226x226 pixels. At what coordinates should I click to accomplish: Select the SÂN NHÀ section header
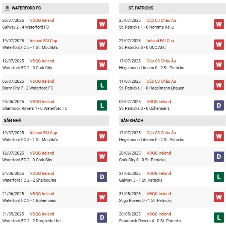coord(13,120)
